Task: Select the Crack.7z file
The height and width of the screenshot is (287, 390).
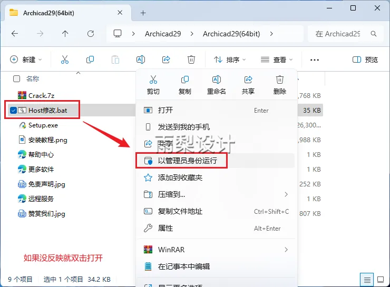Action: click(41, 95)
